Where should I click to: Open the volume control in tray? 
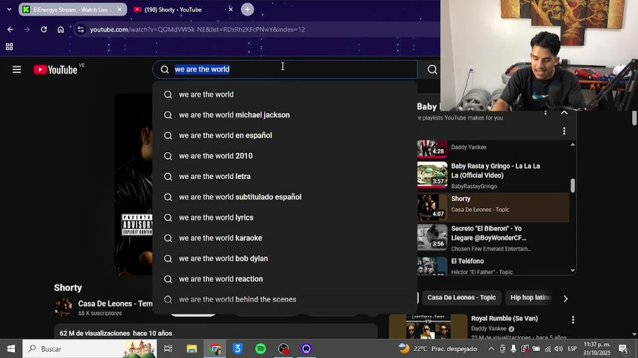558,349
